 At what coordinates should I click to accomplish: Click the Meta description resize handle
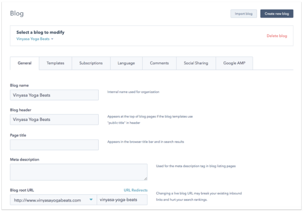(146, 179)
